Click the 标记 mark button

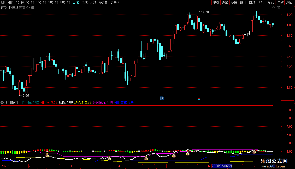(270, 2)
